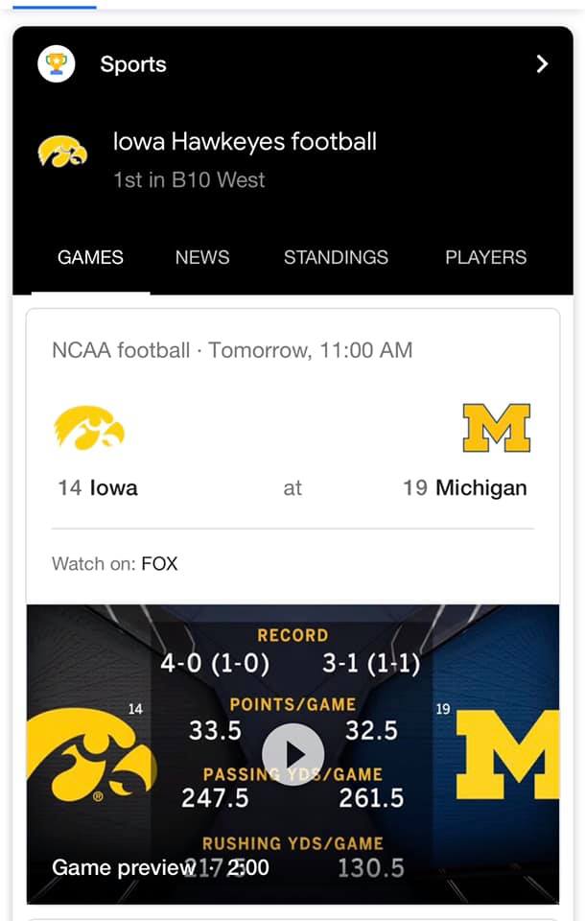Image resolution: width=585 pixels, height=921 pixels.
Task: Select the GAMES tab
Action: 90,257
